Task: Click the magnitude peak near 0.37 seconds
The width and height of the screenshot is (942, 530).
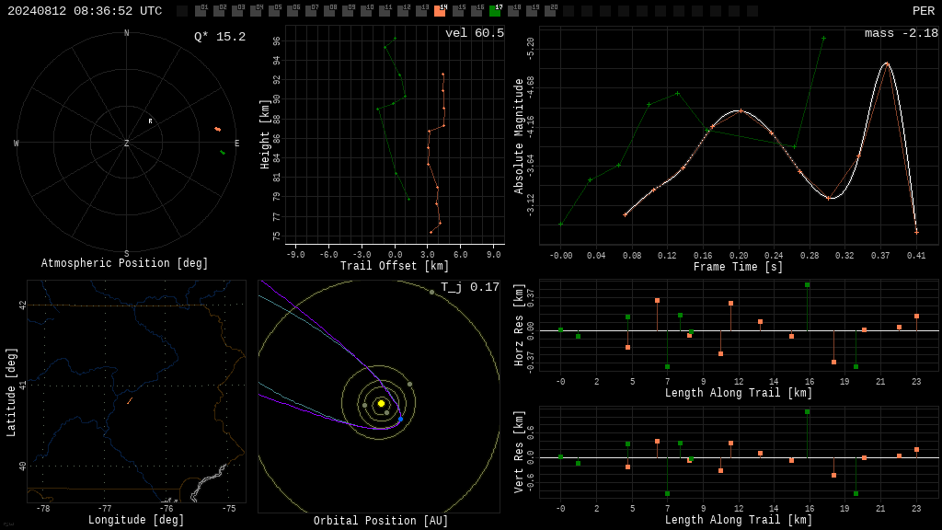Action: pyautogui.click(x=887, y=63)
